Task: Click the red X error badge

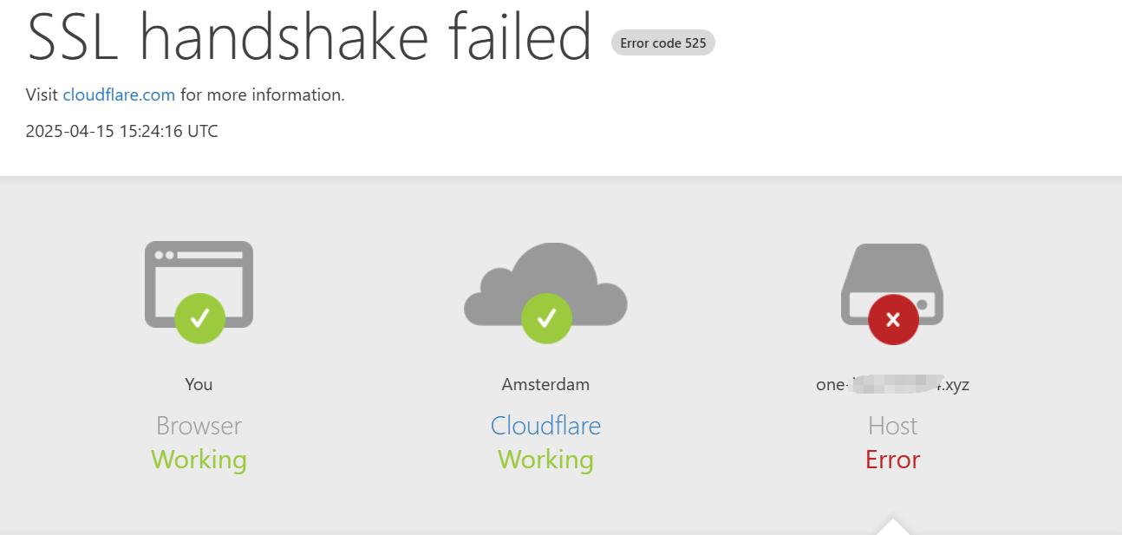Action: pyautogui.click(x=893, y=319)
